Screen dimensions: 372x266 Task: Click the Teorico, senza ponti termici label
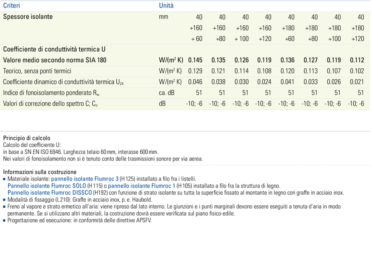(37, 71)
